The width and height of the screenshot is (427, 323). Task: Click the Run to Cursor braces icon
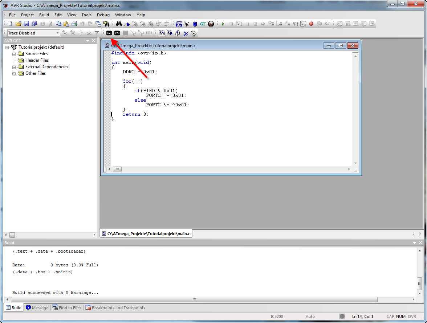(296, 24)
